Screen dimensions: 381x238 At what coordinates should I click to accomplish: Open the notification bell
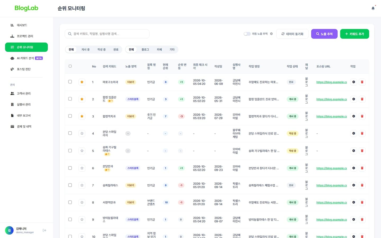point(373,8)
